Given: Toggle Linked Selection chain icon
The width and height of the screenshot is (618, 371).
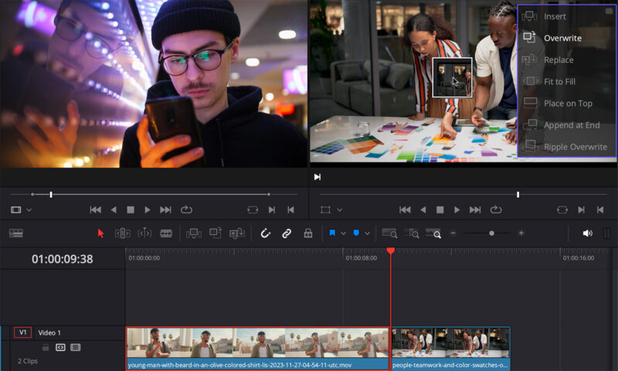Looking at the screenshot, I should point(287,233).
